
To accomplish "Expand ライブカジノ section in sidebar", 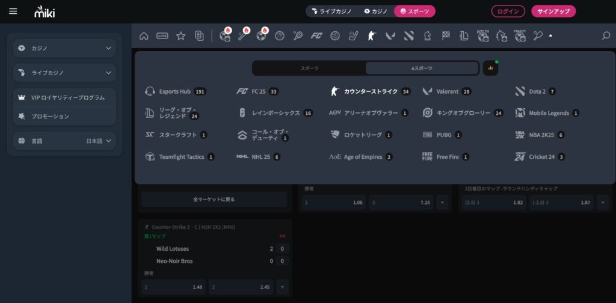I will pyautogui.click(x=65, y=73).
